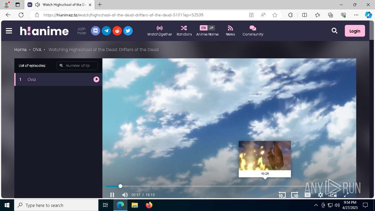375x211 pixels.
Task: Open Edge Settings and more menu
Action: 356,15
